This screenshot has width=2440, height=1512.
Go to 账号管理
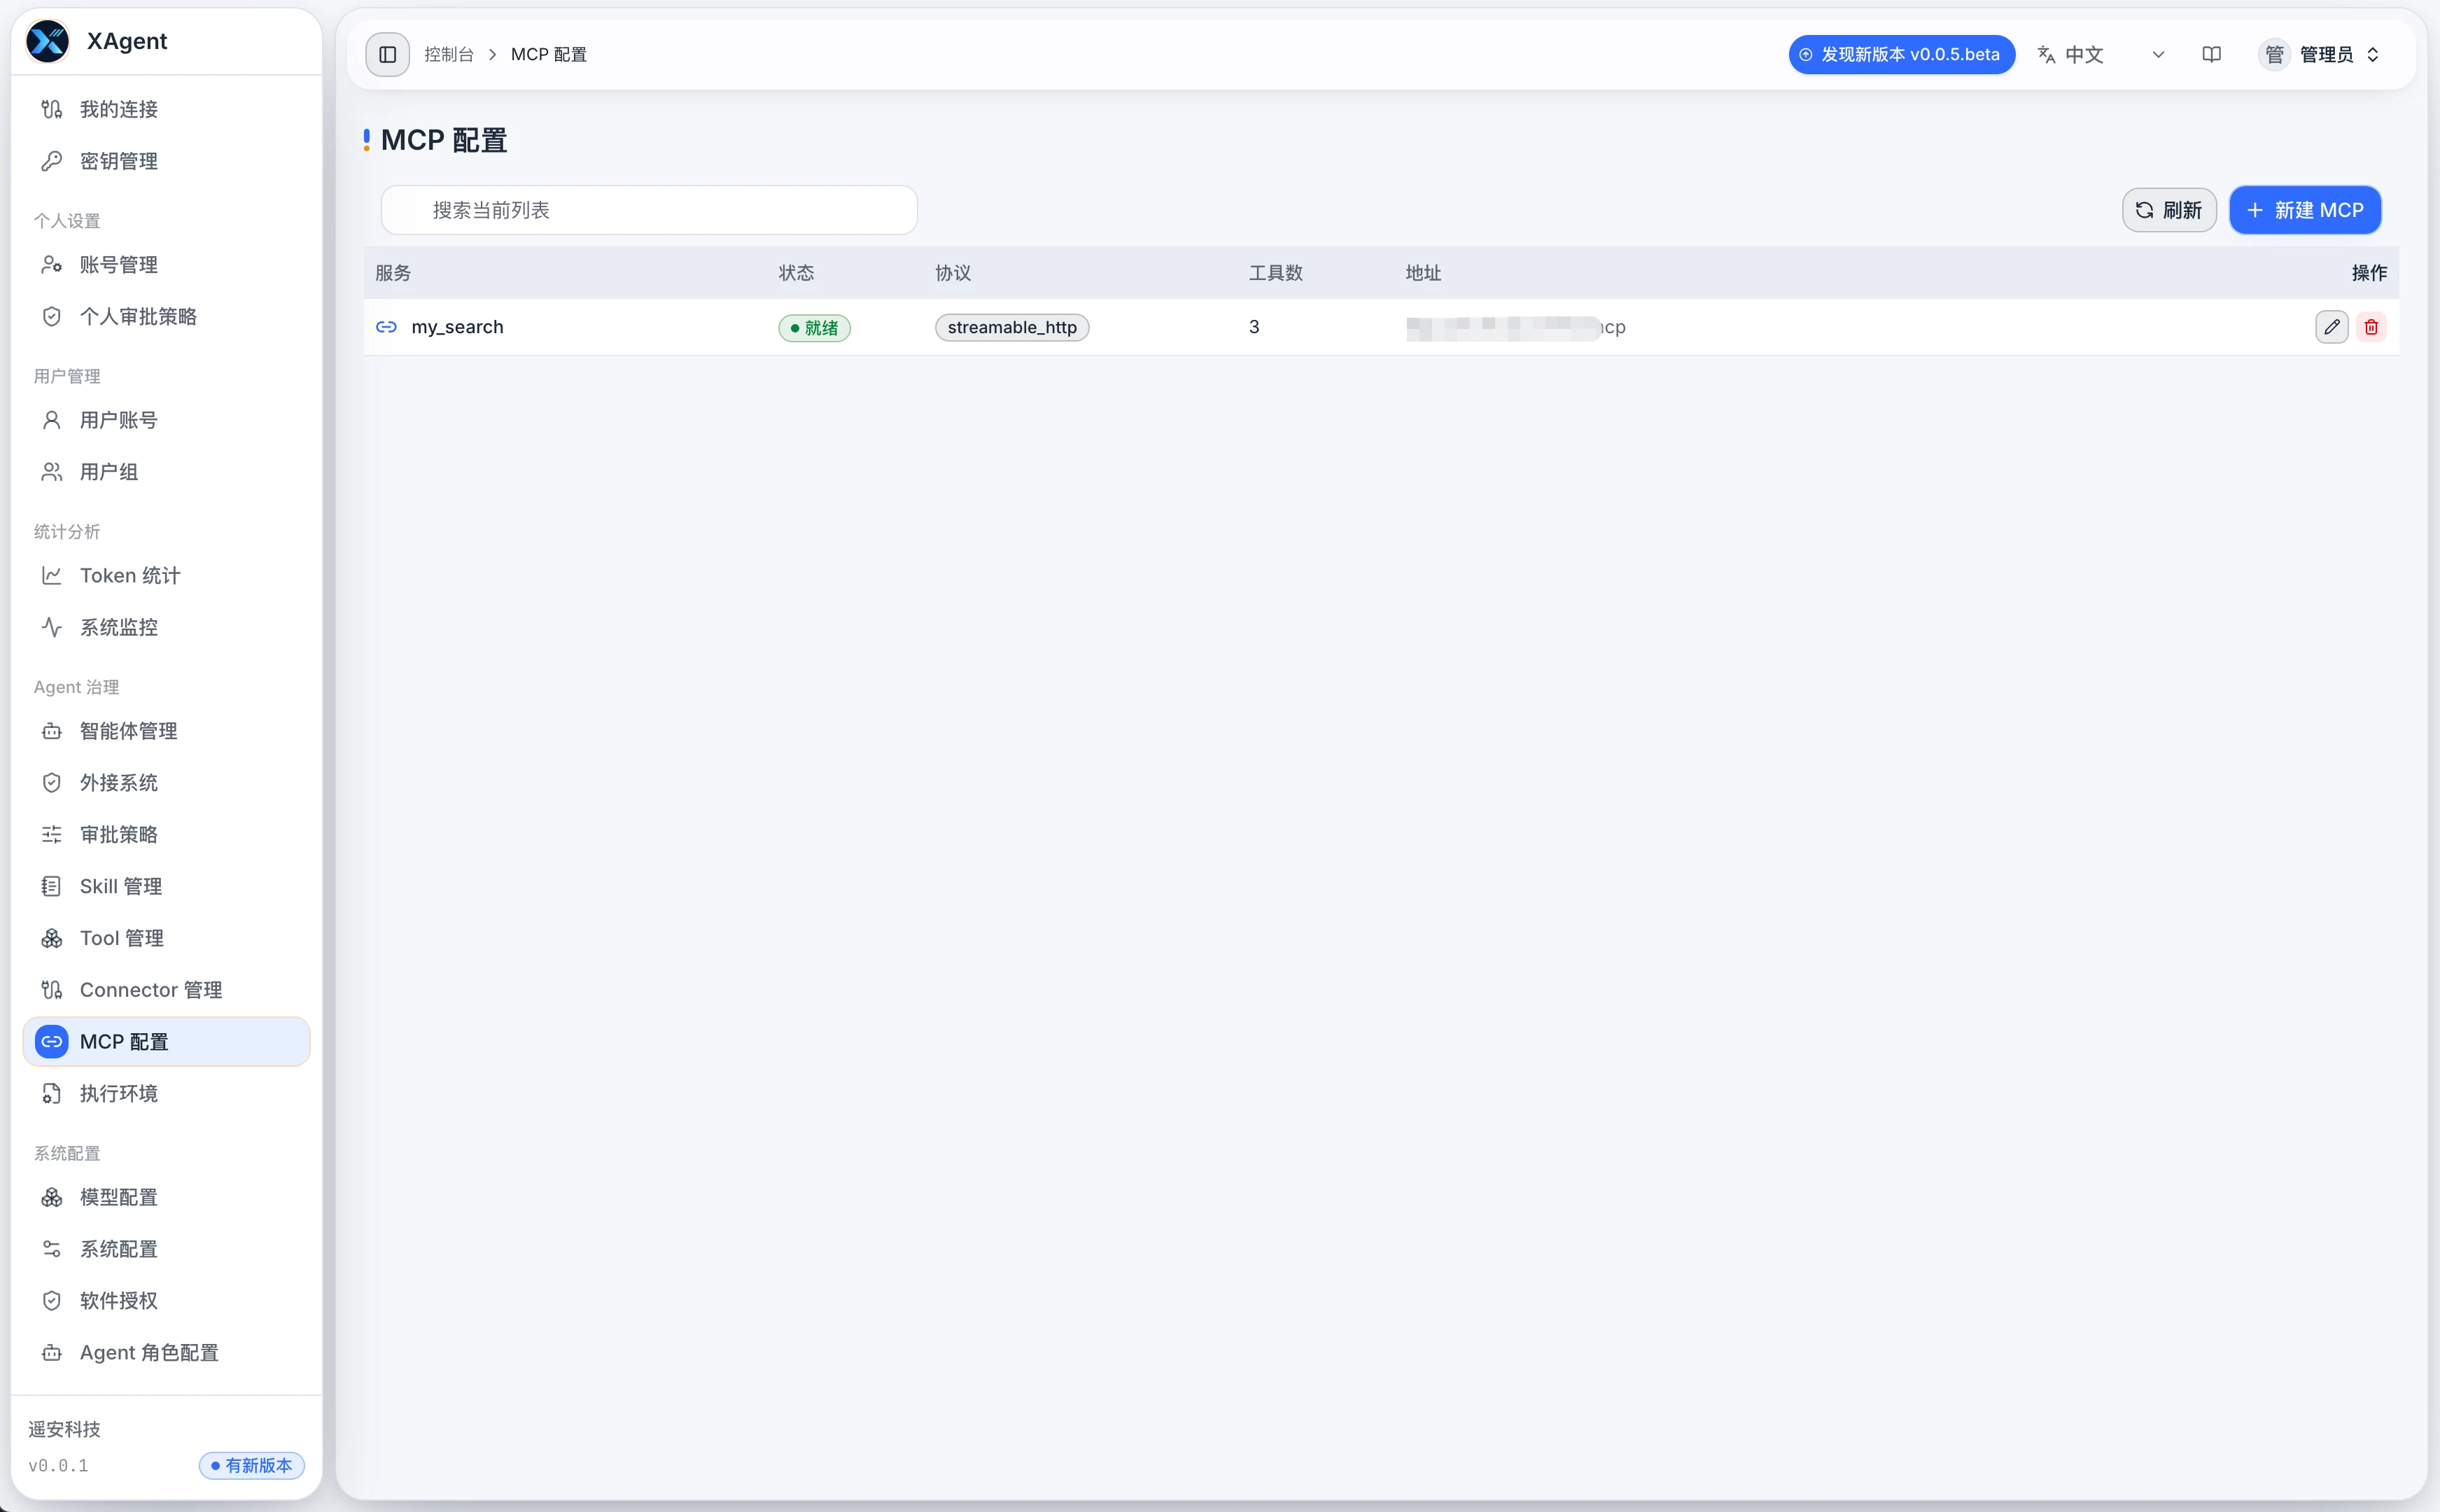pyautogui.click(x=166, y=264)
